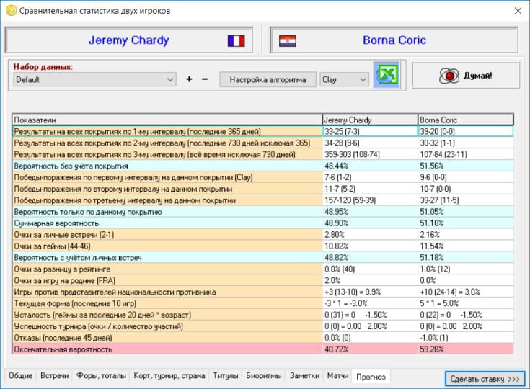Click the minus button to remove dataset
530x389 pixels.
pyautogui.click(x=205, y=79)
